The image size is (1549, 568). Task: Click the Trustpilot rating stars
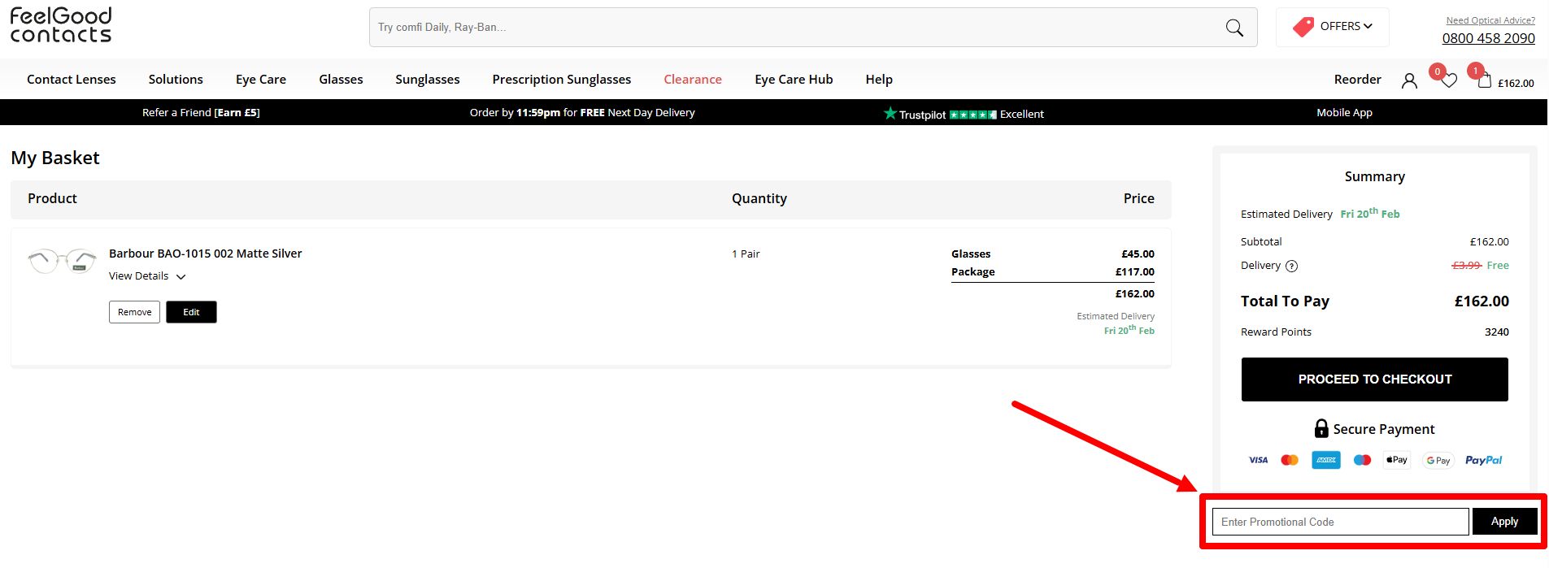[x=972, y=115]
